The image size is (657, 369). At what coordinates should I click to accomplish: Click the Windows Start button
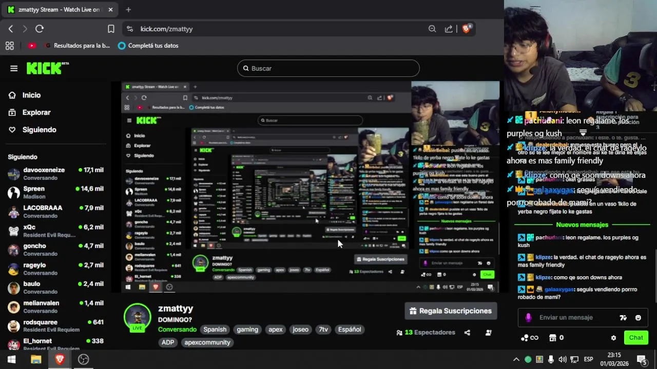(11, 359)
